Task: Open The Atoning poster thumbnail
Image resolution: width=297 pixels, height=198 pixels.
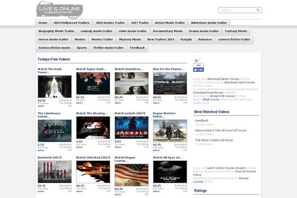Action: (93, 128)
